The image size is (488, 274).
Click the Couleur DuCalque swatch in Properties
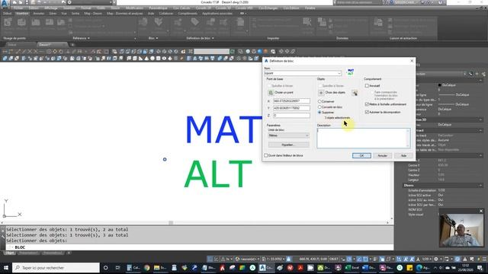point(439,84)
